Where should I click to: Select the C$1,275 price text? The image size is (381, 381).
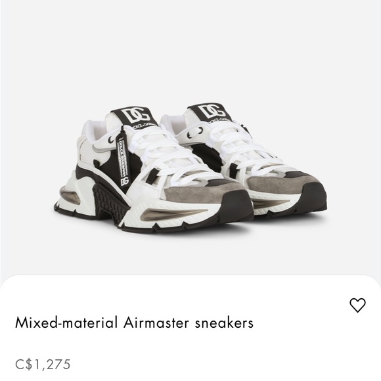click(x=43, y=365)
